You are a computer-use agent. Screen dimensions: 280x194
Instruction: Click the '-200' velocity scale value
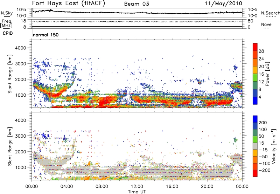264,170
